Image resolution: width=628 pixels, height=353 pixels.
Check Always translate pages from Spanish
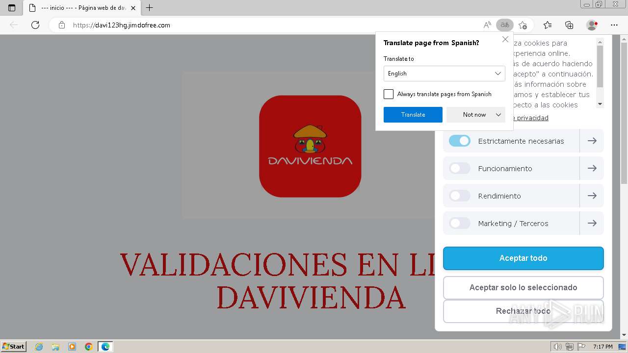tap(389, 94)
